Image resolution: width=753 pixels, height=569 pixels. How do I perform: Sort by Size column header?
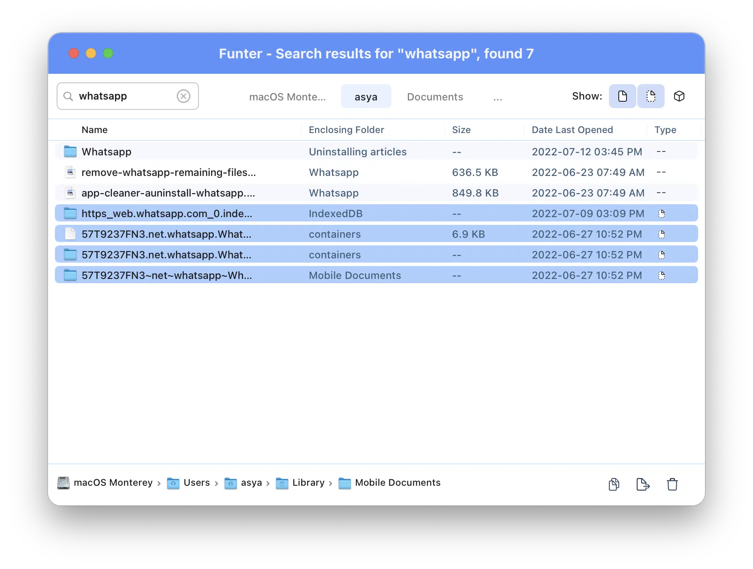tap(461, 130)
